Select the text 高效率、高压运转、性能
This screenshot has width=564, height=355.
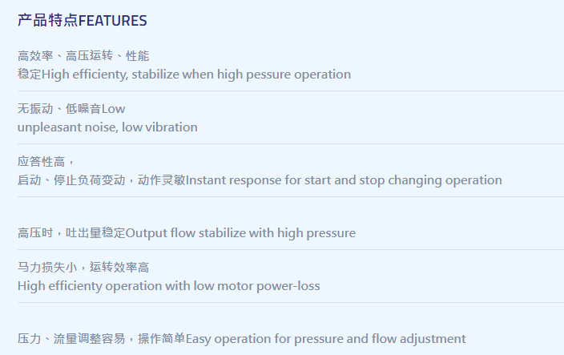83,56
